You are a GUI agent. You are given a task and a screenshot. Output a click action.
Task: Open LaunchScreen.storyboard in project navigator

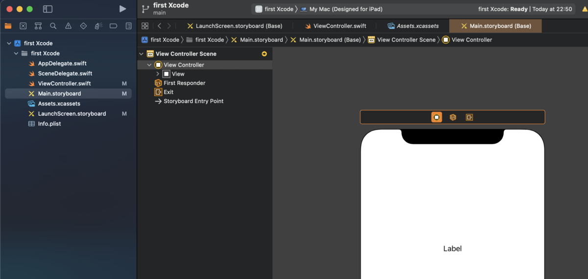click(x=72, y=114)
